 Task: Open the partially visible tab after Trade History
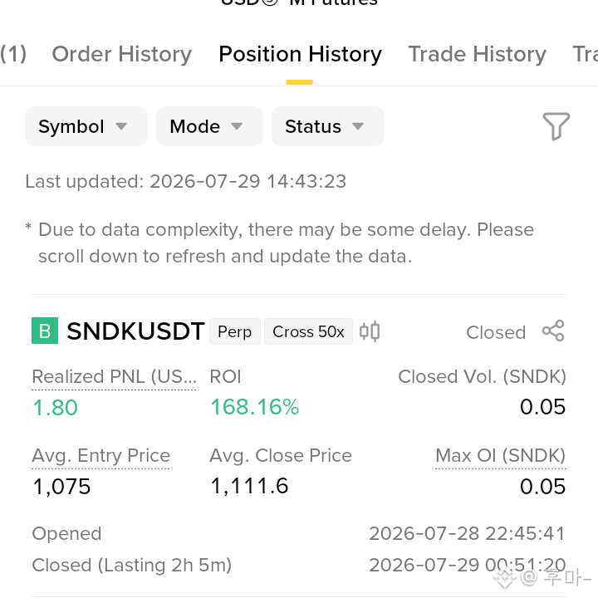[585, 54]
